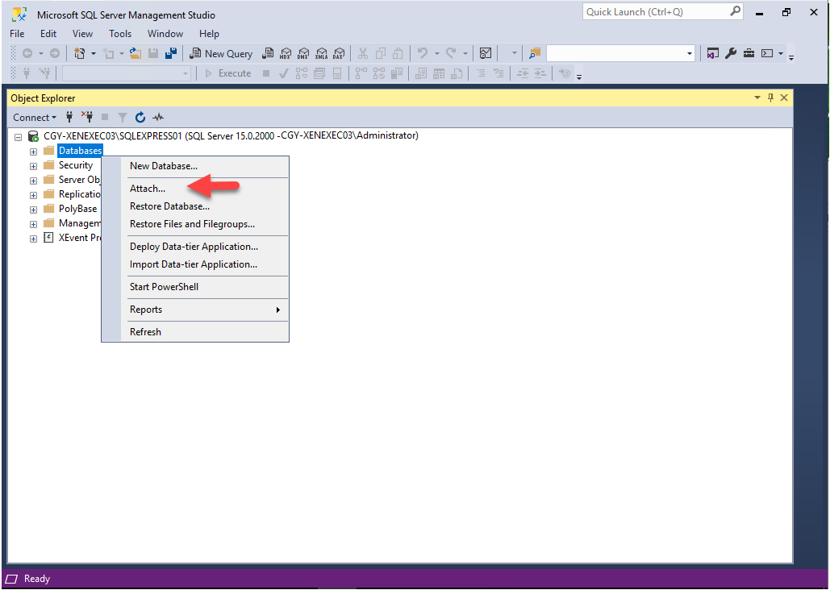Pin the Object Explorer panel with auto-hide

(770, 98)
